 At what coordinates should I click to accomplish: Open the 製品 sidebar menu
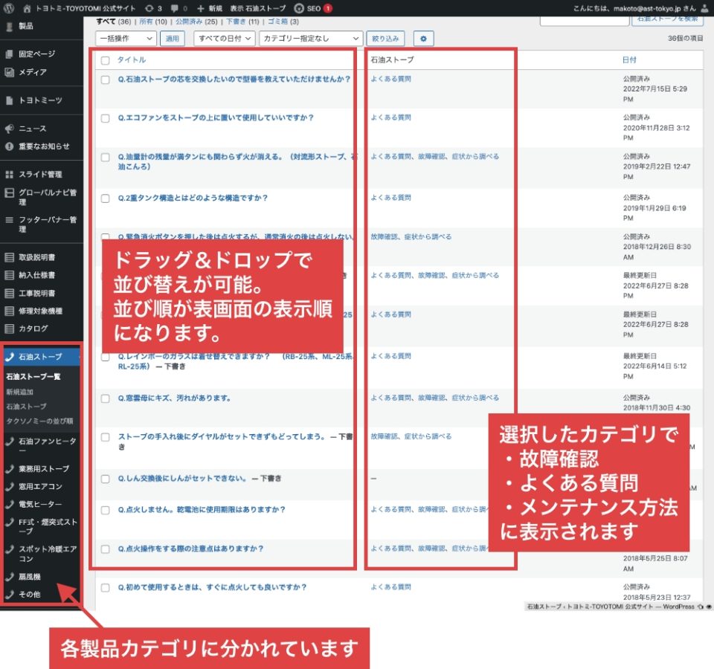25,26
